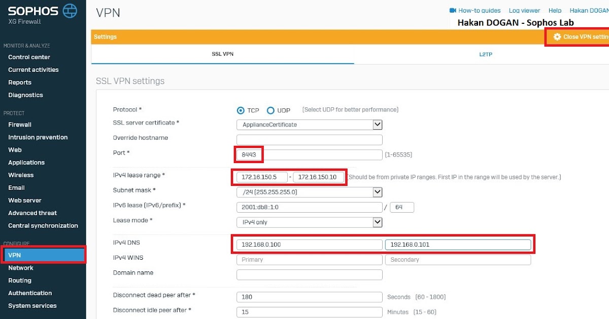Click lease range start field 172.16.150.5

pyautogui.click(x=262, y=177)
